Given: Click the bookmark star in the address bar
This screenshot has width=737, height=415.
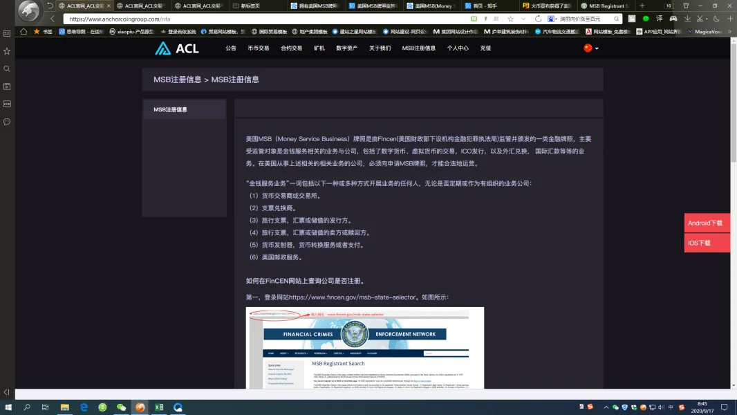Looking at the screenshot, I should (x=510, y=19).
